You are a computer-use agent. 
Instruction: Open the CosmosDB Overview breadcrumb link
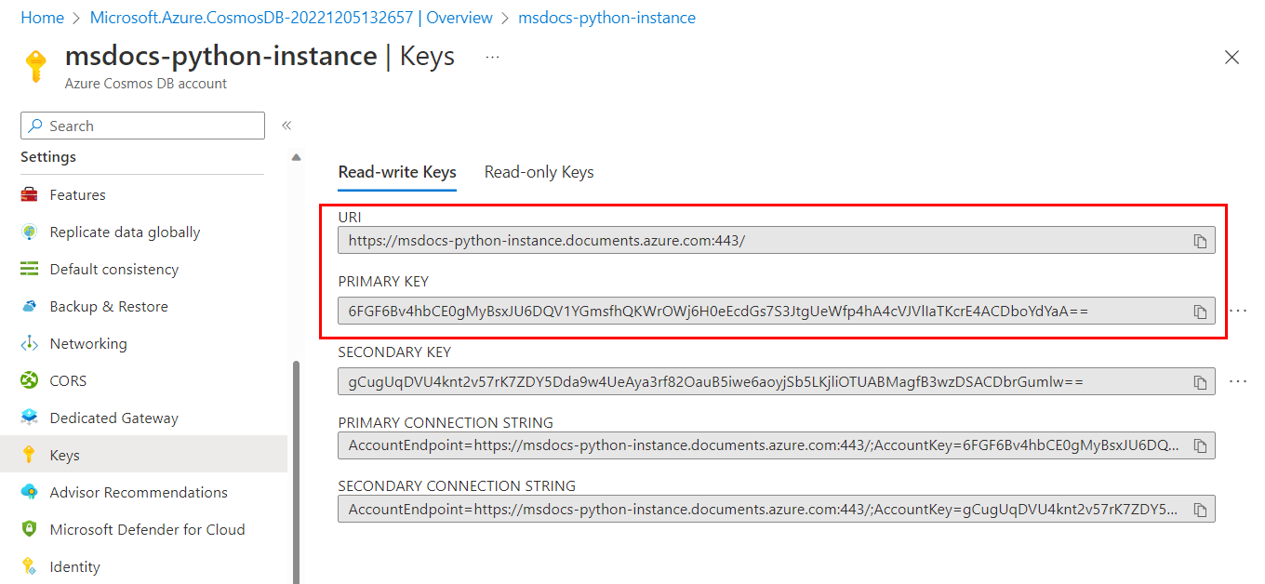coord(291,18)
